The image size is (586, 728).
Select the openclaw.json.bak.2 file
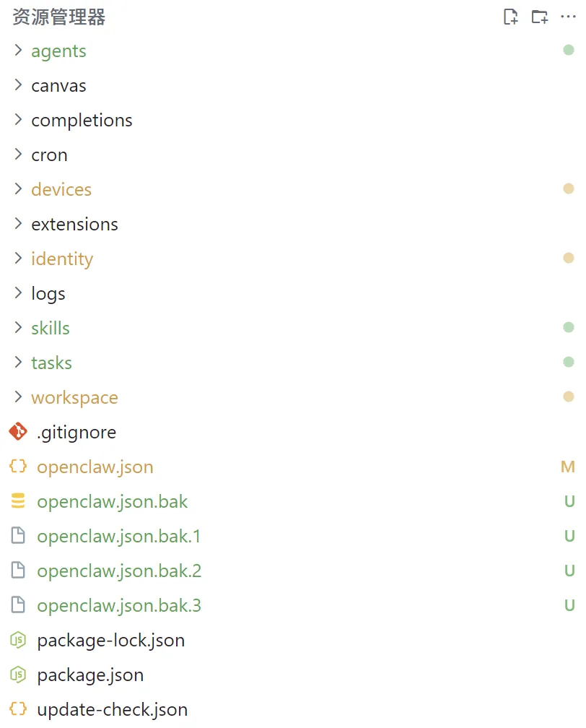click(119, 571)
